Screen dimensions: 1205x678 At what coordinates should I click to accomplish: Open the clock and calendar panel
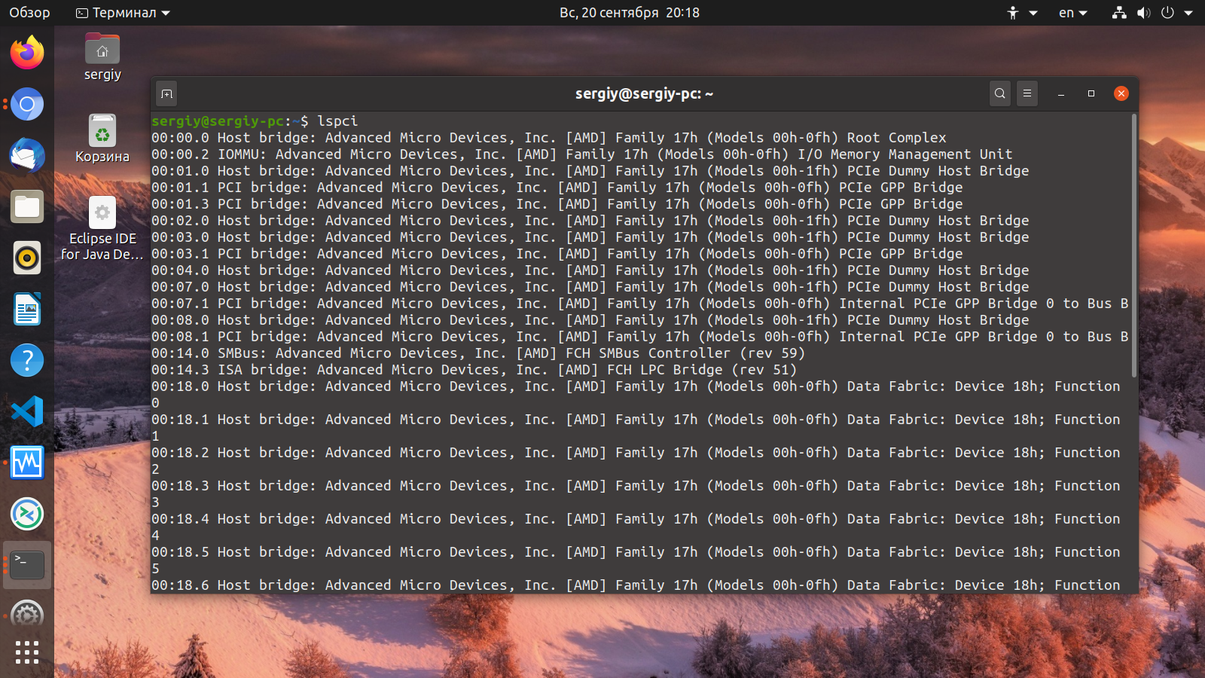(630, 12)
